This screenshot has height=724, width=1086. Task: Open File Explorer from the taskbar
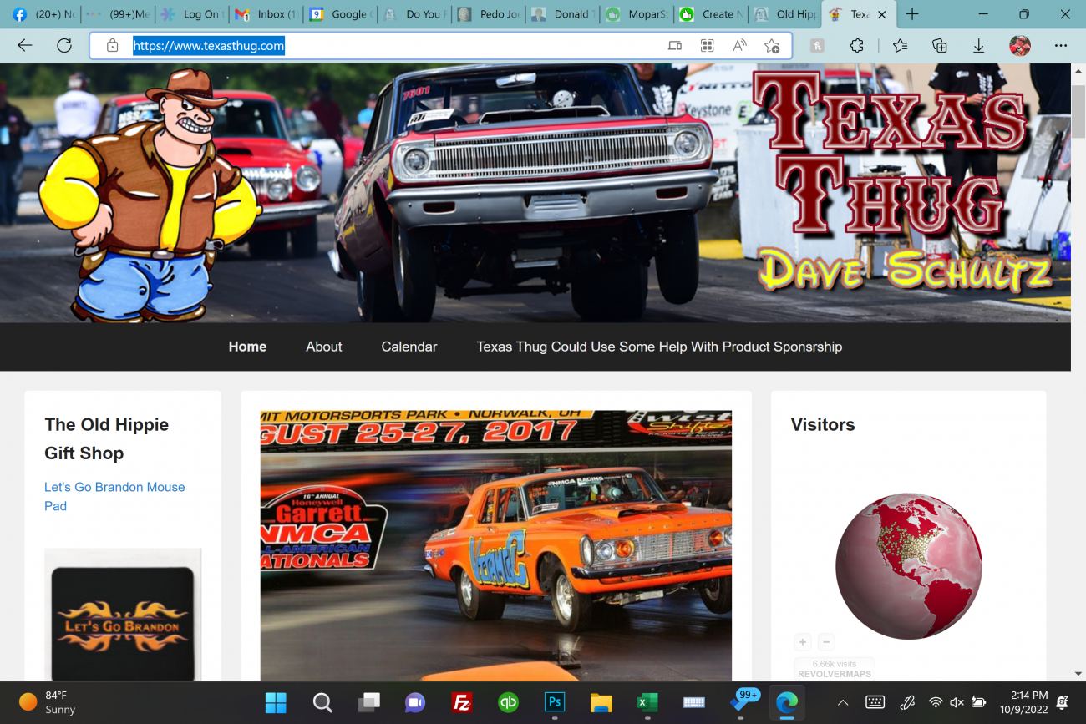[601, 703]
